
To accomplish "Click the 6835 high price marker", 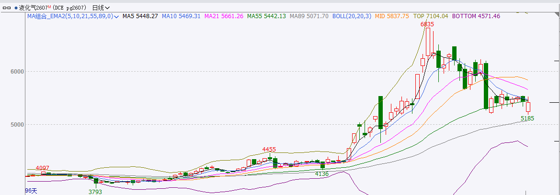I will (427, 24).
